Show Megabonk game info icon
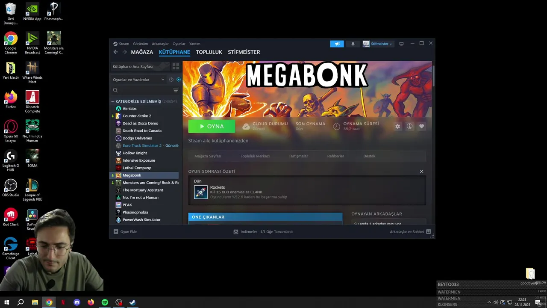The height and width of the screenshot is (308, 547). 409,126
